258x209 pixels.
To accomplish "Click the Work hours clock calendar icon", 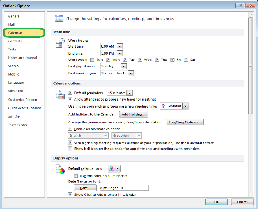I will [x=60, y=43].
